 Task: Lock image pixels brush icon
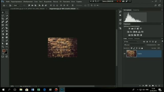[x=134, y=48]
